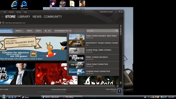Expand the quick launch overflow chevron
This screenshot has width=176, height=99.
pyautogui.click(x=19, y=97)
